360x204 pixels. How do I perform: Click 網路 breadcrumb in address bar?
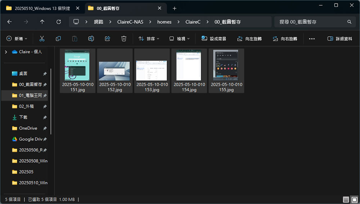[99, 22]
